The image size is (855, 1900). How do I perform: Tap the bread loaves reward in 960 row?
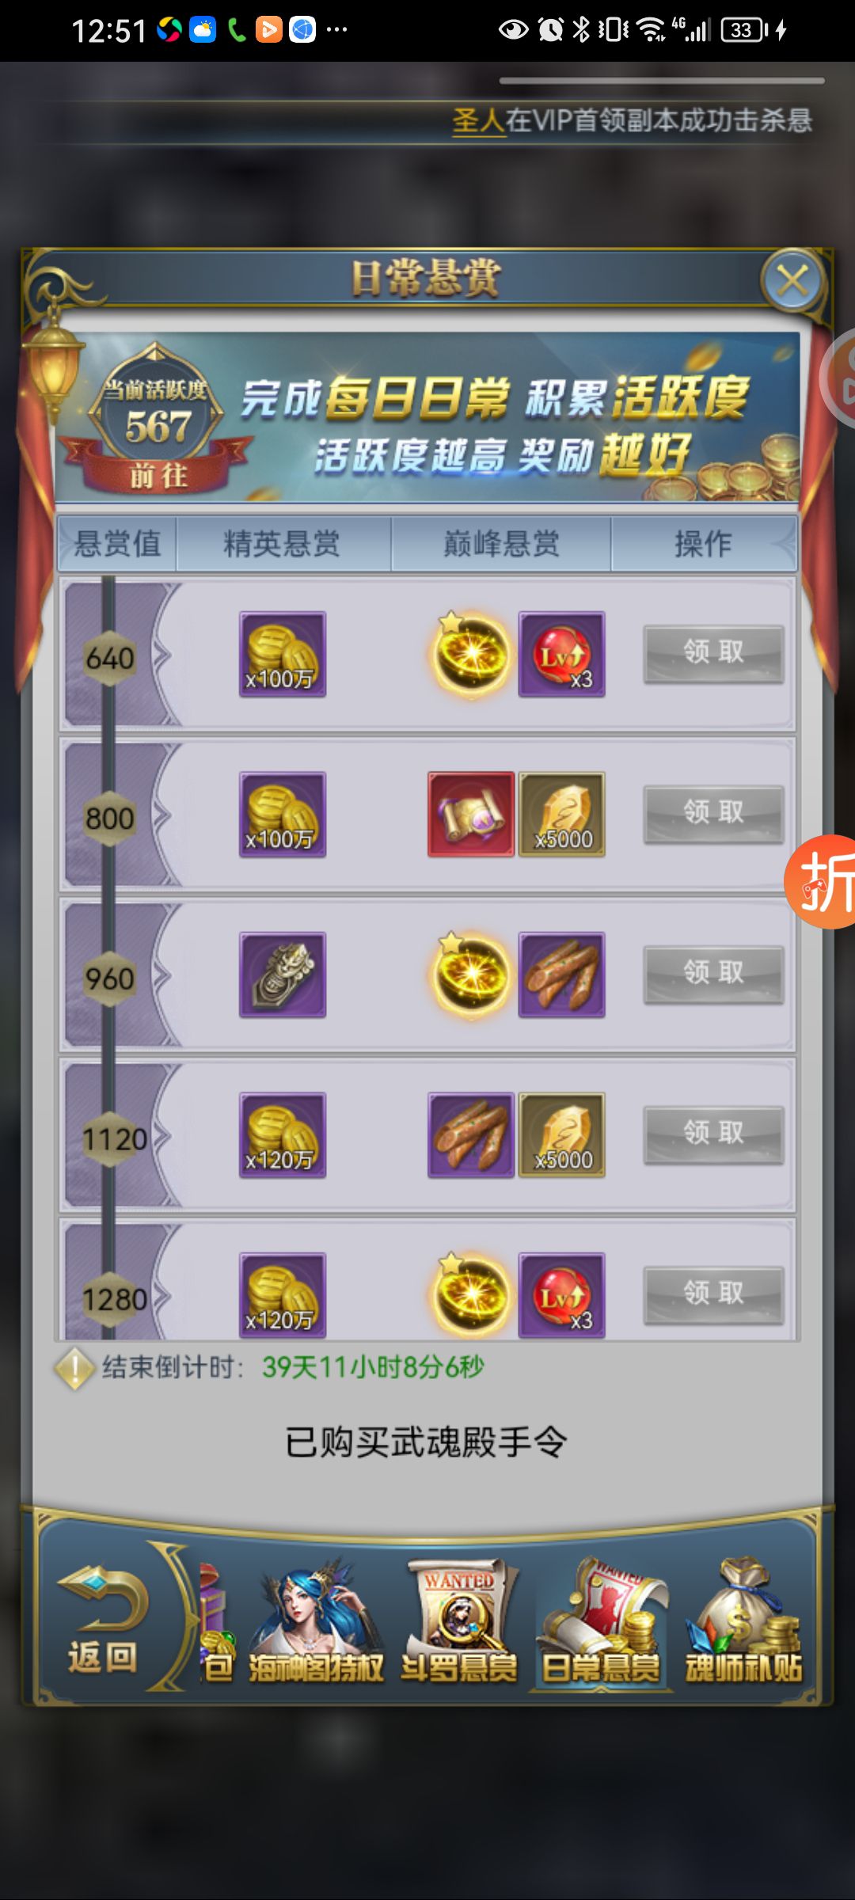(562, 975)
